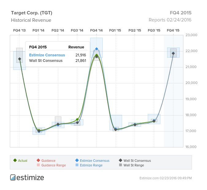Select the FQ4 '14 quarter label

point(96,30)
